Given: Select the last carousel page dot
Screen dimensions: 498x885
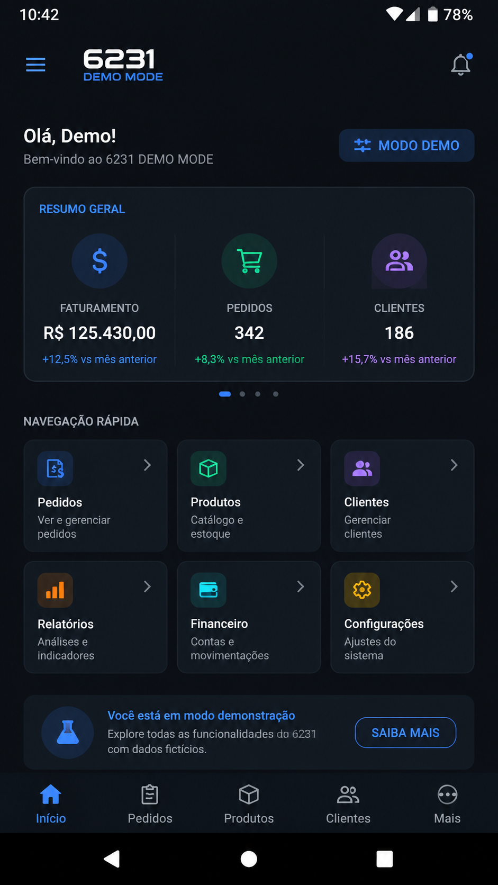Looking at the screenshot, I should (x=276, y=394).
